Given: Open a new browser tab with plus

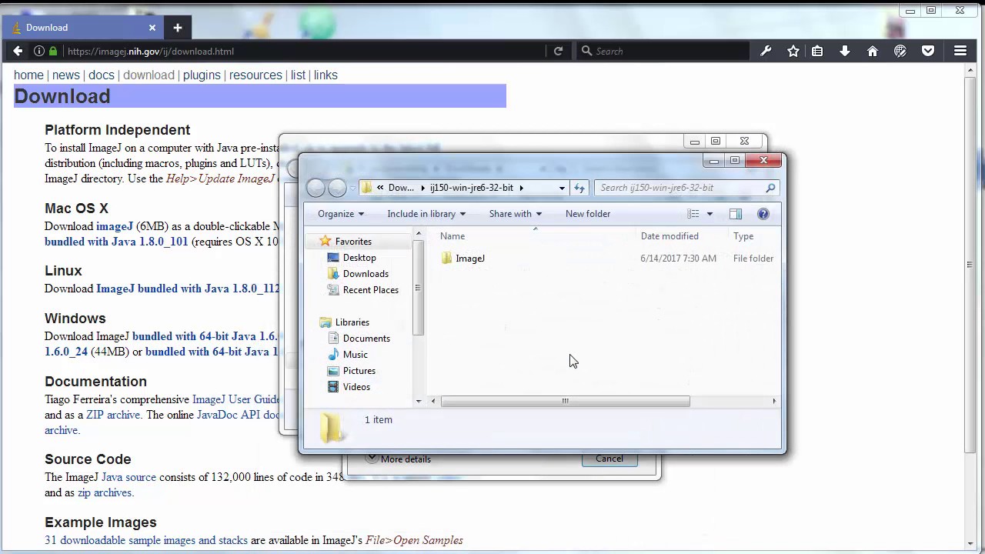Looking at the screenshot, I should [177, 28].
